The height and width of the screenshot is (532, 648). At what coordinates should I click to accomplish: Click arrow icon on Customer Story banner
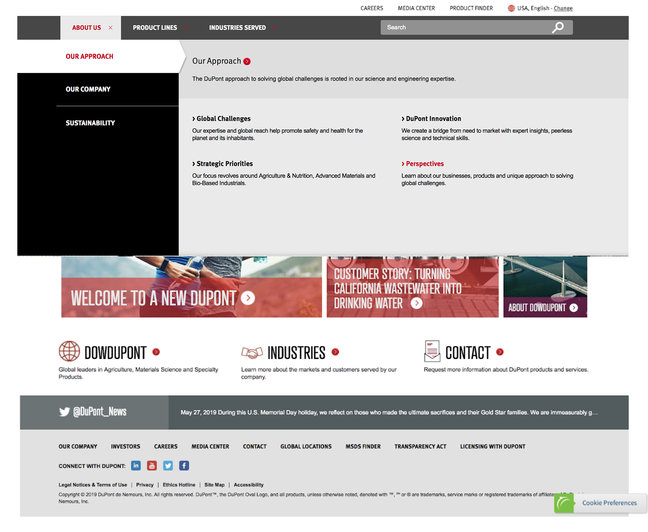pos(416,303)
